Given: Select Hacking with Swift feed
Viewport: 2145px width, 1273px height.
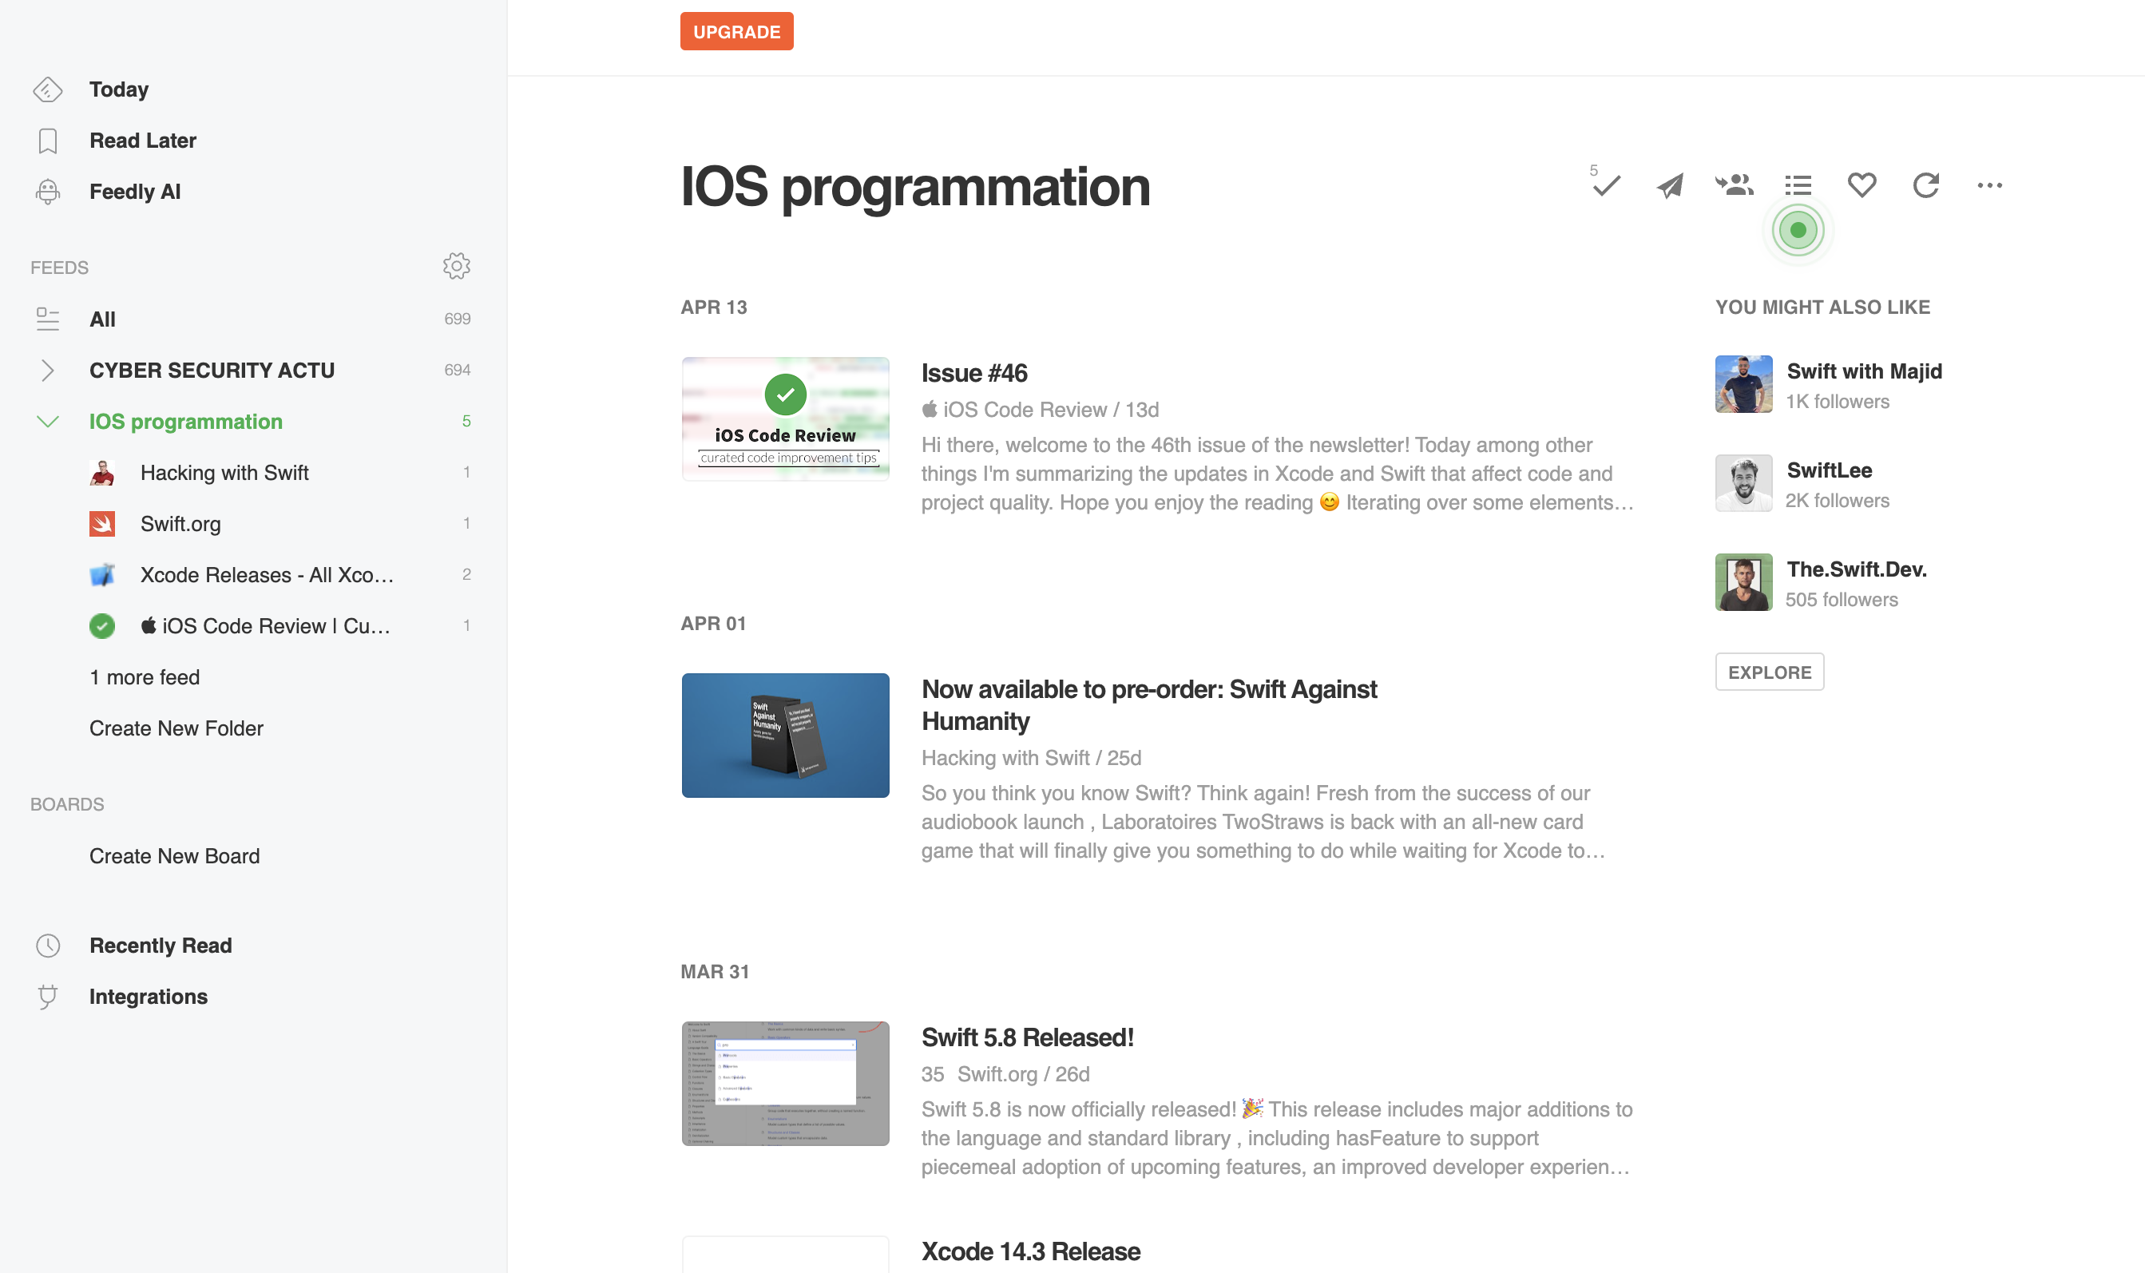Looking at the screenshot, I should [x=224, y=473].
